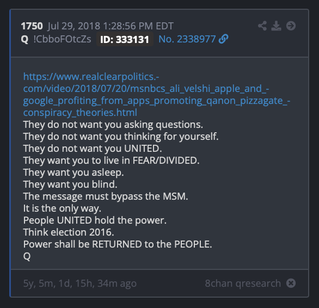Click the tripcode !CbboFOtcZs
Screen dimensions: 319x308
[x=62, y=39]
